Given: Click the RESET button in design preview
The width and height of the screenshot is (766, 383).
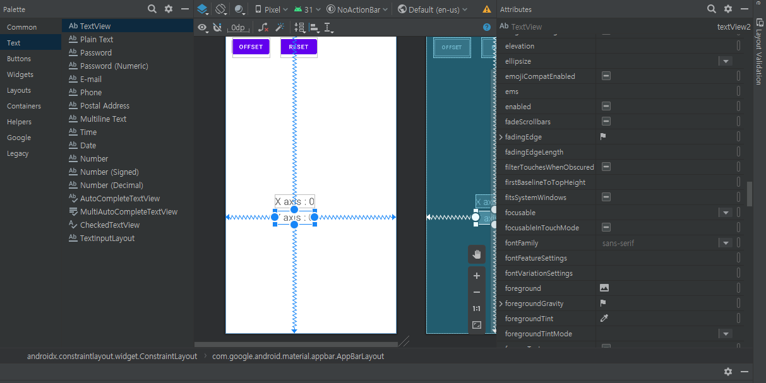Looking at the screenshot, I should pyautogui.click(x=299, y=47).
